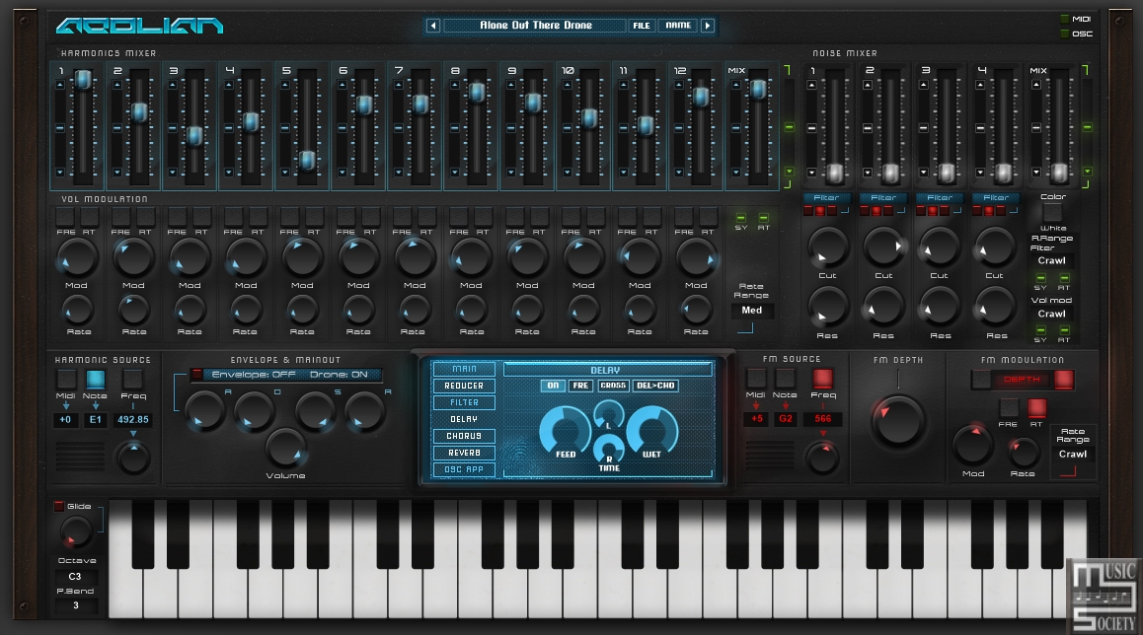Click the Harmonic Source frequency knob
The image size is (1143, 635).
coord(133,459)
